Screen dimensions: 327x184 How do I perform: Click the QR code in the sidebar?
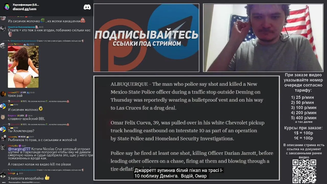(304, 171)
